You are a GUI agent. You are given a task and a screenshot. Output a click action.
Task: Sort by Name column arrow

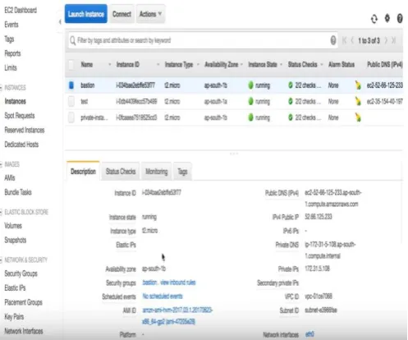pyautogui.click(x=110, y=65)
